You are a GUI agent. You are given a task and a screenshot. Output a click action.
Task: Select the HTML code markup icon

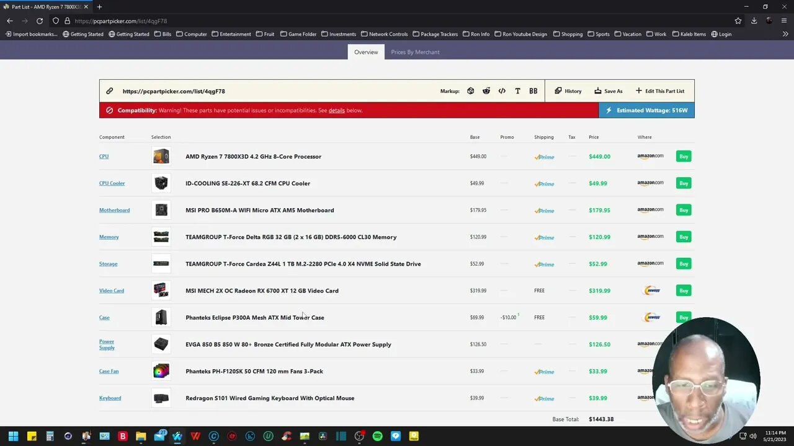[502, 91]
